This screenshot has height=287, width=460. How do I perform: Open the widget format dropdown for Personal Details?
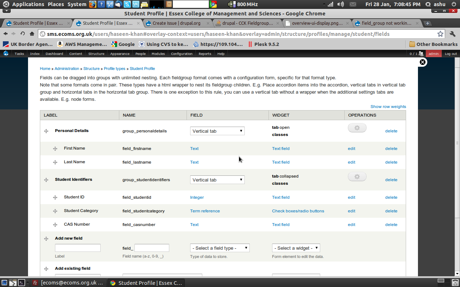click(x=217, y=131)
